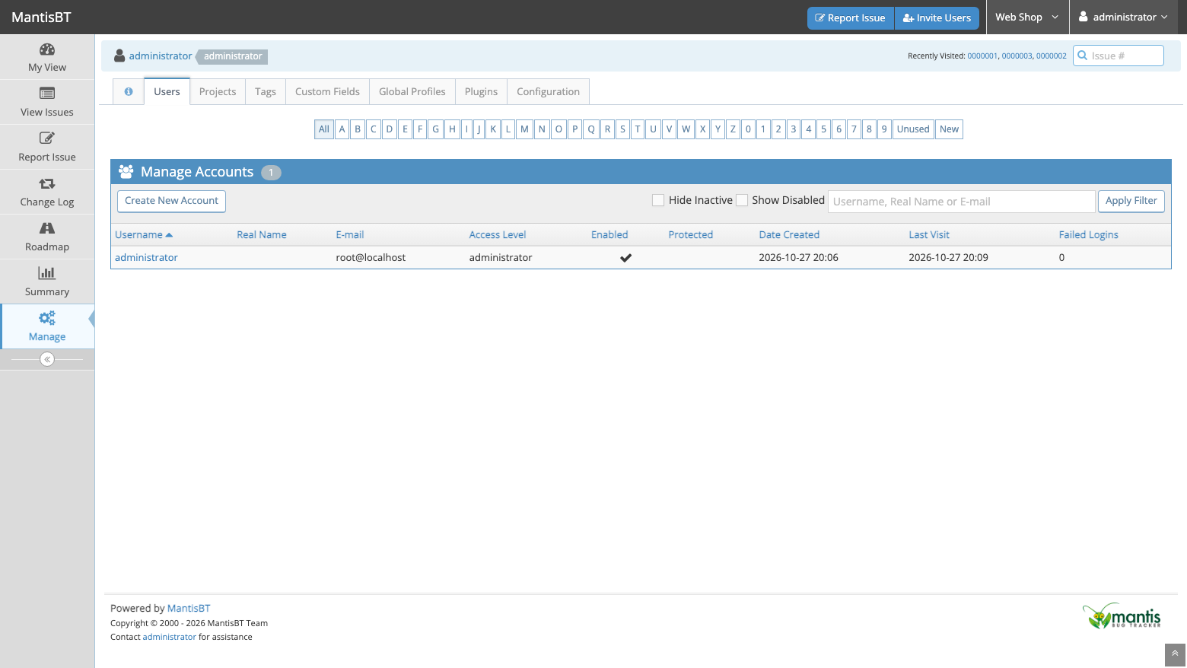Click the search magnifier icon

[1083, 56]
